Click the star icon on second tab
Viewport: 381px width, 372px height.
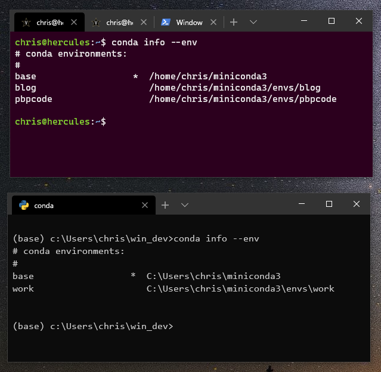coord(96,23)
